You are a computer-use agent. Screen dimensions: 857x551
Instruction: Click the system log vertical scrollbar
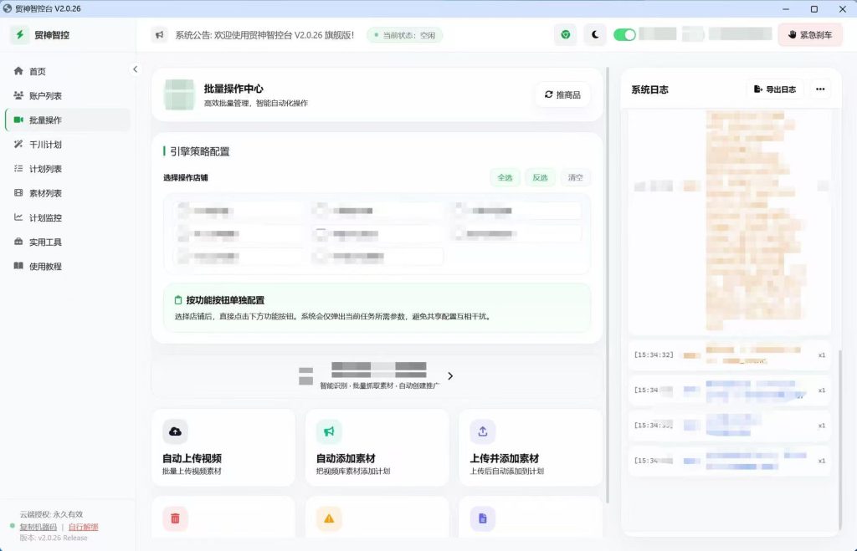click(x=840, y=440)
